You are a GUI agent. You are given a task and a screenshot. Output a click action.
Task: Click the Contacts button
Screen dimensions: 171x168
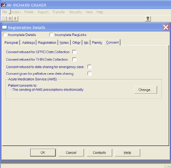99,153
